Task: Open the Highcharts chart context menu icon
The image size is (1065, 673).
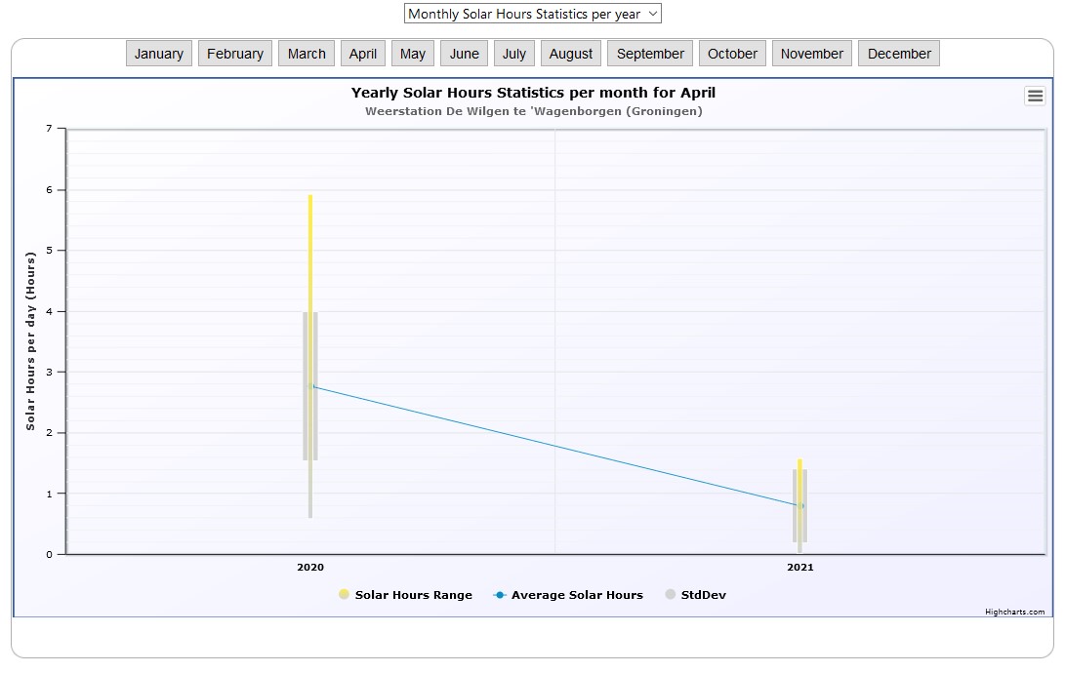Action: click(1035, 96)
